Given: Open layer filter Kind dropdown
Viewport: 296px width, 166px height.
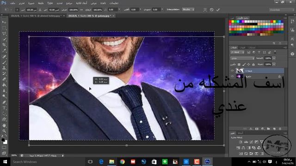Looking at the screenshot, I should [237, 52].
